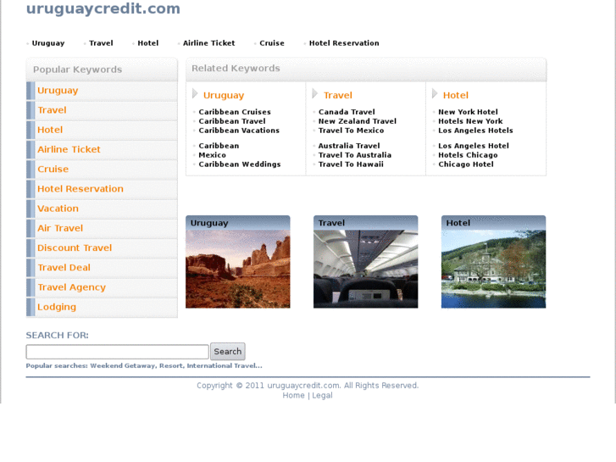616x462 pixels.
Task: Open Uruguay in the Popular Keywords list
Action: [58, 91]
